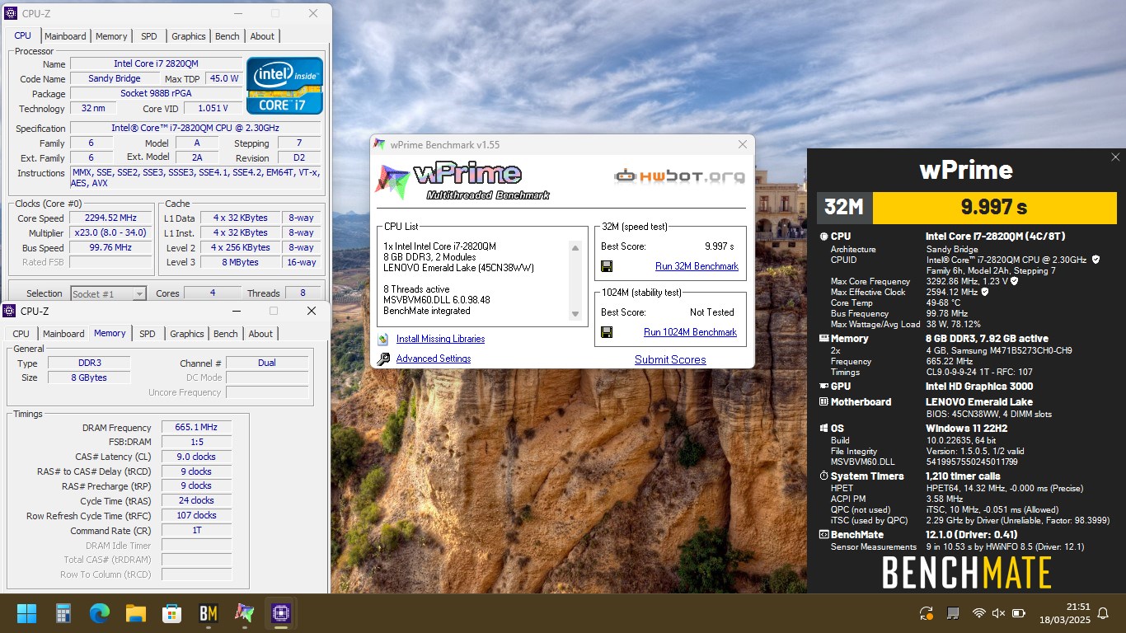Open Calculator from the taskbar
Image resolution: width=1126 pixels, height=633 pixels.
[x=63, y=613]
